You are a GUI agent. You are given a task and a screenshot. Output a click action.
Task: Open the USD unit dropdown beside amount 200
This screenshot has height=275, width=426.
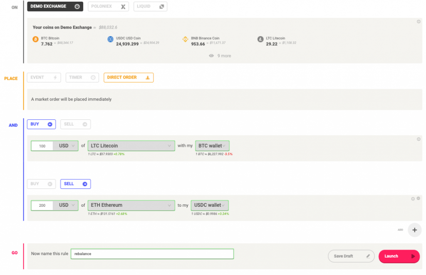point(65,206)
